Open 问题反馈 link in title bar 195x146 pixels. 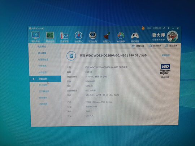(157, 28)
